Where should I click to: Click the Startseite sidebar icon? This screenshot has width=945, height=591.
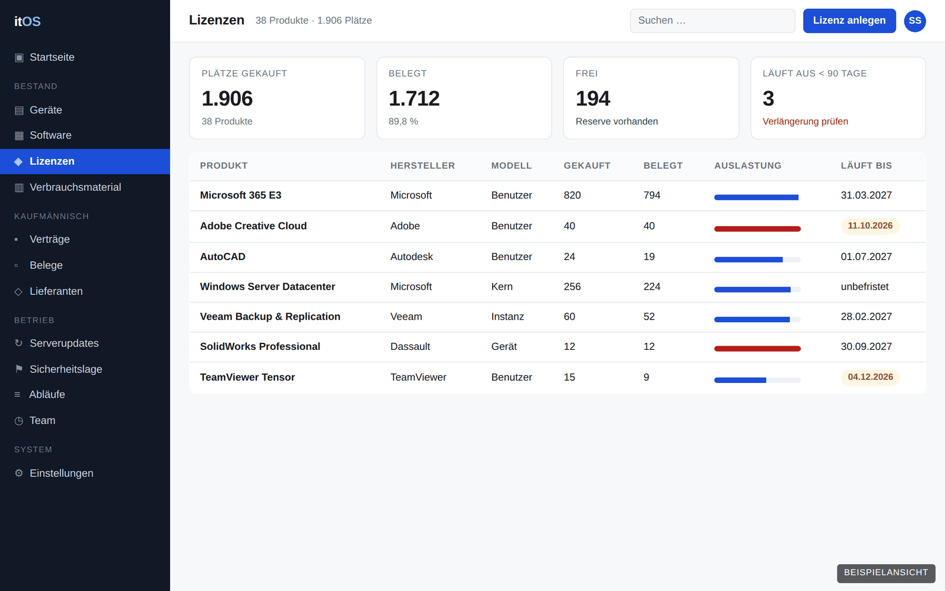point(19,57)
